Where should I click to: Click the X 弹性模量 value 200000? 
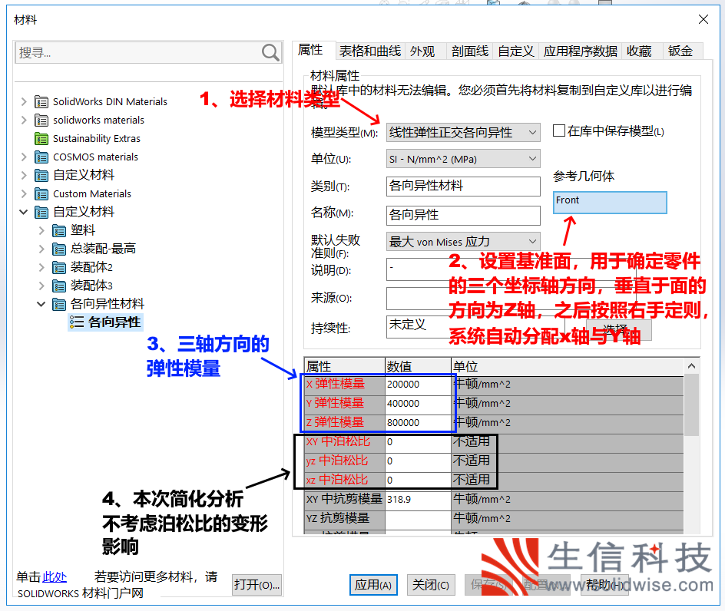point(418,384)
